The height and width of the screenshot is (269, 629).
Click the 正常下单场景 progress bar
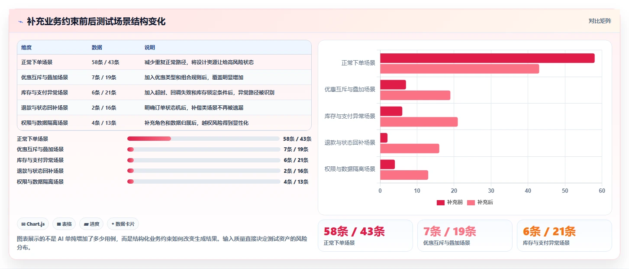[203, 139]
